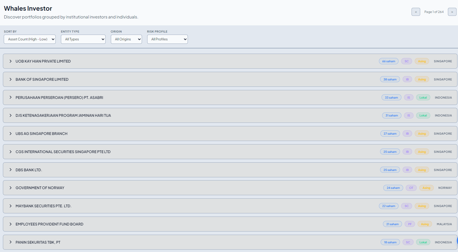Click the Asing badge on Government of Norway
458x252 pixels.
pyautogui.click(x=426, y=188)
